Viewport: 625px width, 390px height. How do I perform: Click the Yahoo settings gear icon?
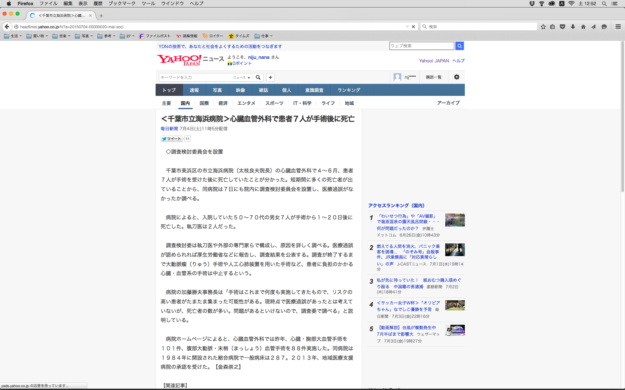tap(457, 77)
